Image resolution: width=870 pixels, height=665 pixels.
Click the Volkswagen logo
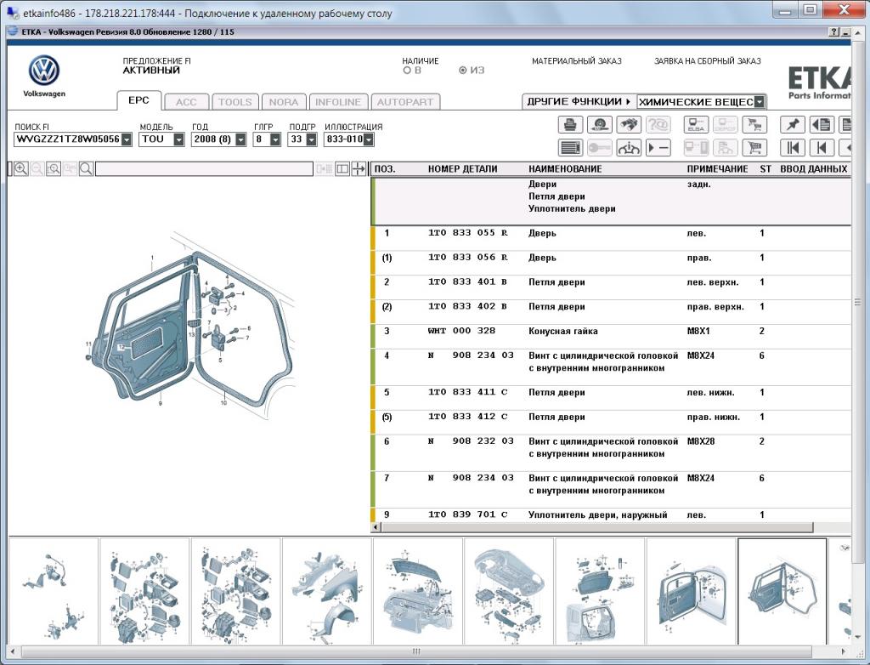point(44,71)
